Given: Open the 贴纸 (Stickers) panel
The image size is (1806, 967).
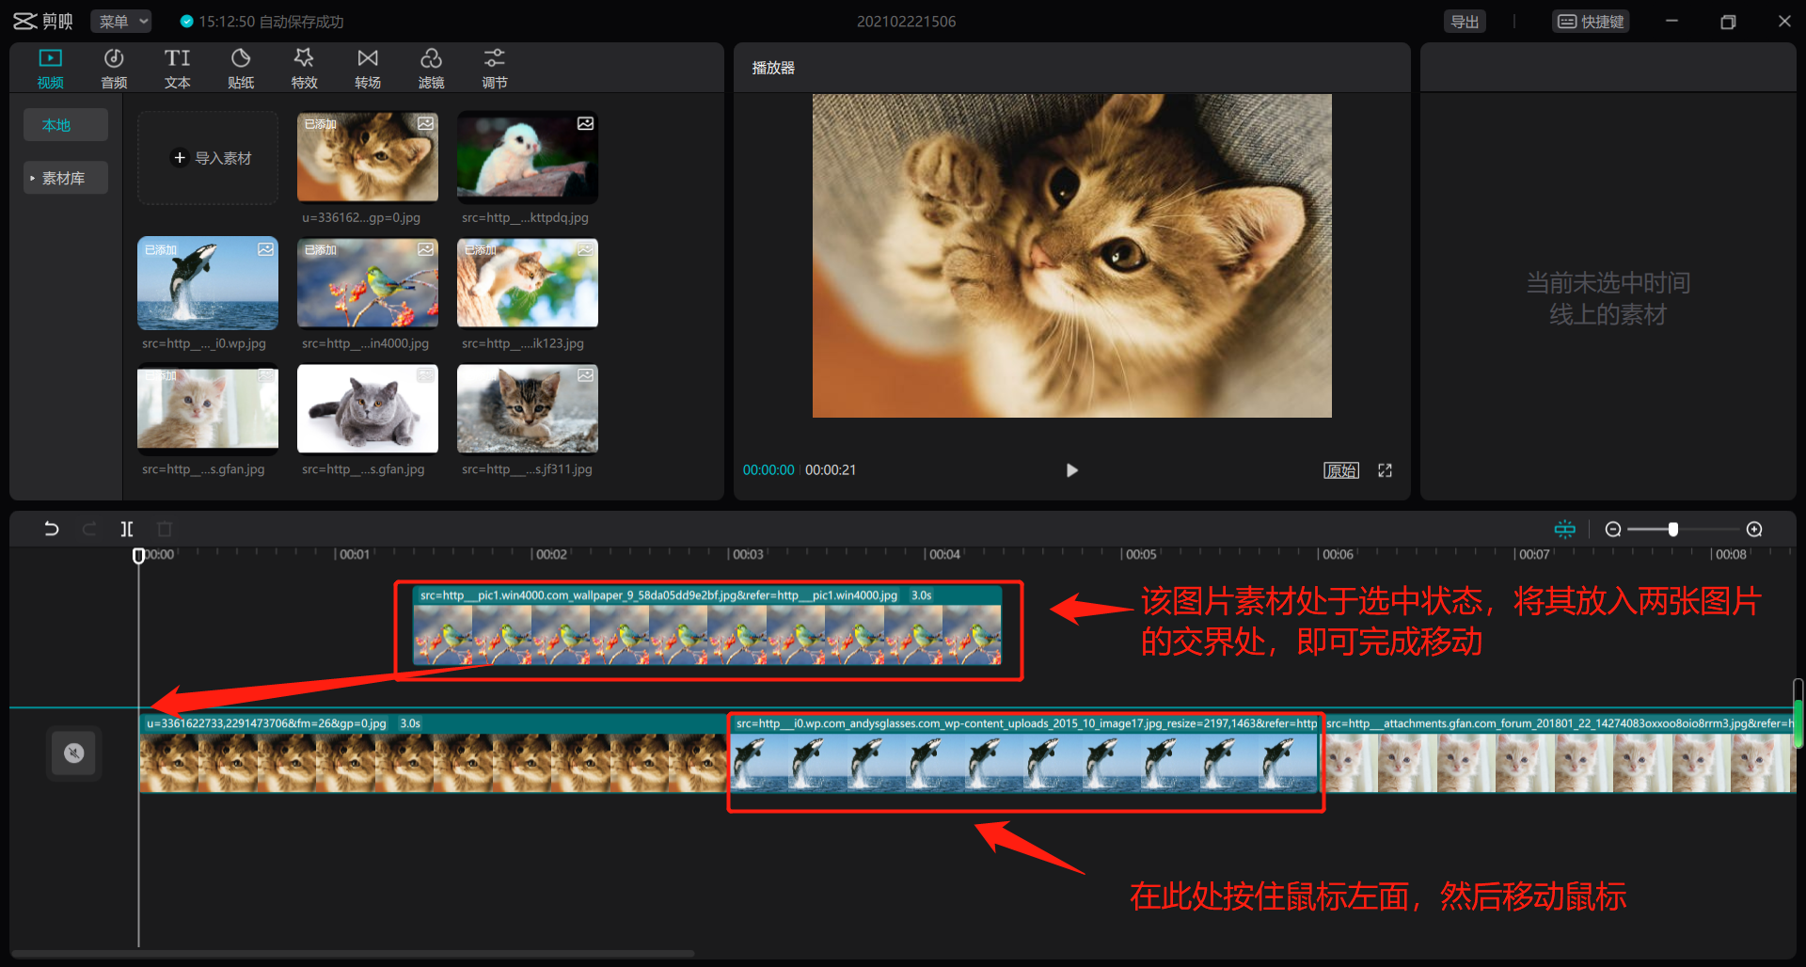Looking at the screenshot, I should coord(241,67).
